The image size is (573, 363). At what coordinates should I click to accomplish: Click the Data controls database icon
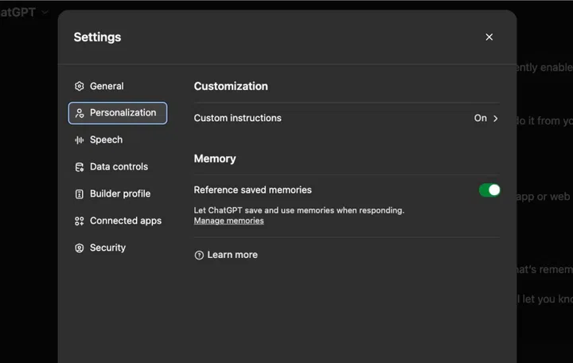[x=79, y=167]
